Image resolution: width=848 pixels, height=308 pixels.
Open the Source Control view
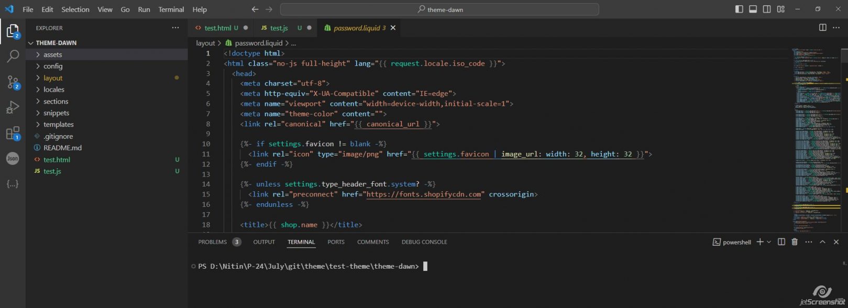coord(13,82)
